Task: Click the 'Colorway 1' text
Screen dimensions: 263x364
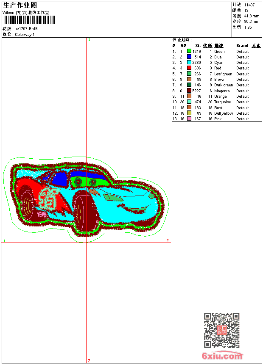Action: pyautogui.click(x=25, y=35)
